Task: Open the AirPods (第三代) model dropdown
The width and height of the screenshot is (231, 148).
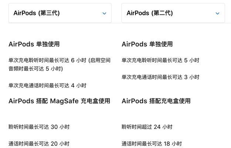Action: click(60, 13)
